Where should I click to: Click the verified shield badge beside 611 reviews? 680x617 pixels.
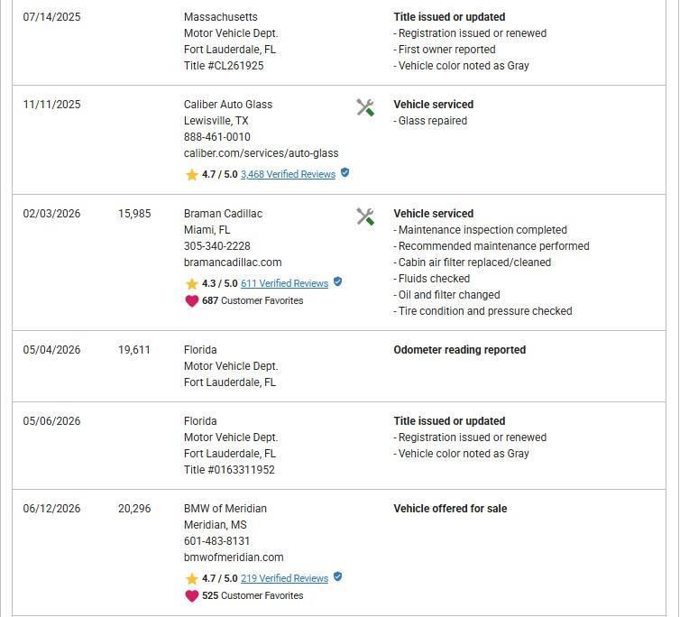(x=338, y=282)
